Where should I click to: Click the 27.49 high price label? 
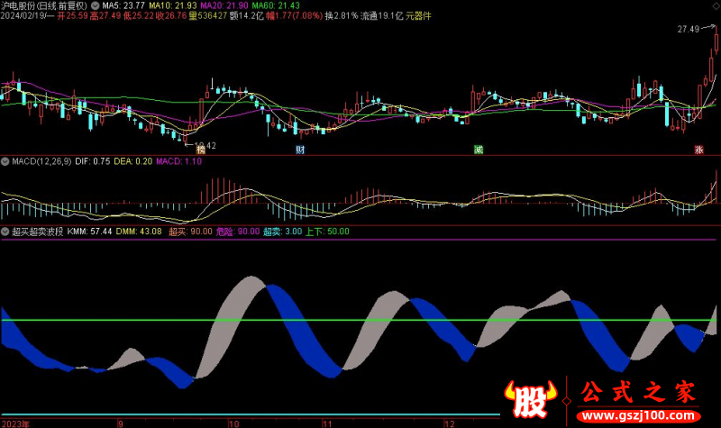click(690, 30)
